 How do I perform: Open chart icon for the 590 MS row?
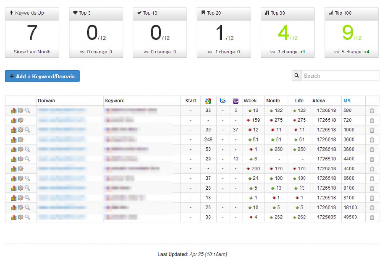[x=13, y=111]
